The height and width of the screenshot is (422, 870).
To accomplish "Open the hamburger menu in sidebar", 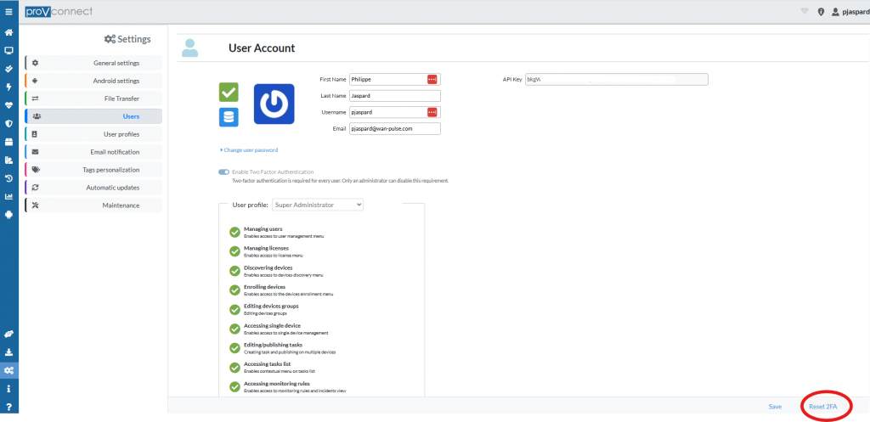I will tap(8, 11).
